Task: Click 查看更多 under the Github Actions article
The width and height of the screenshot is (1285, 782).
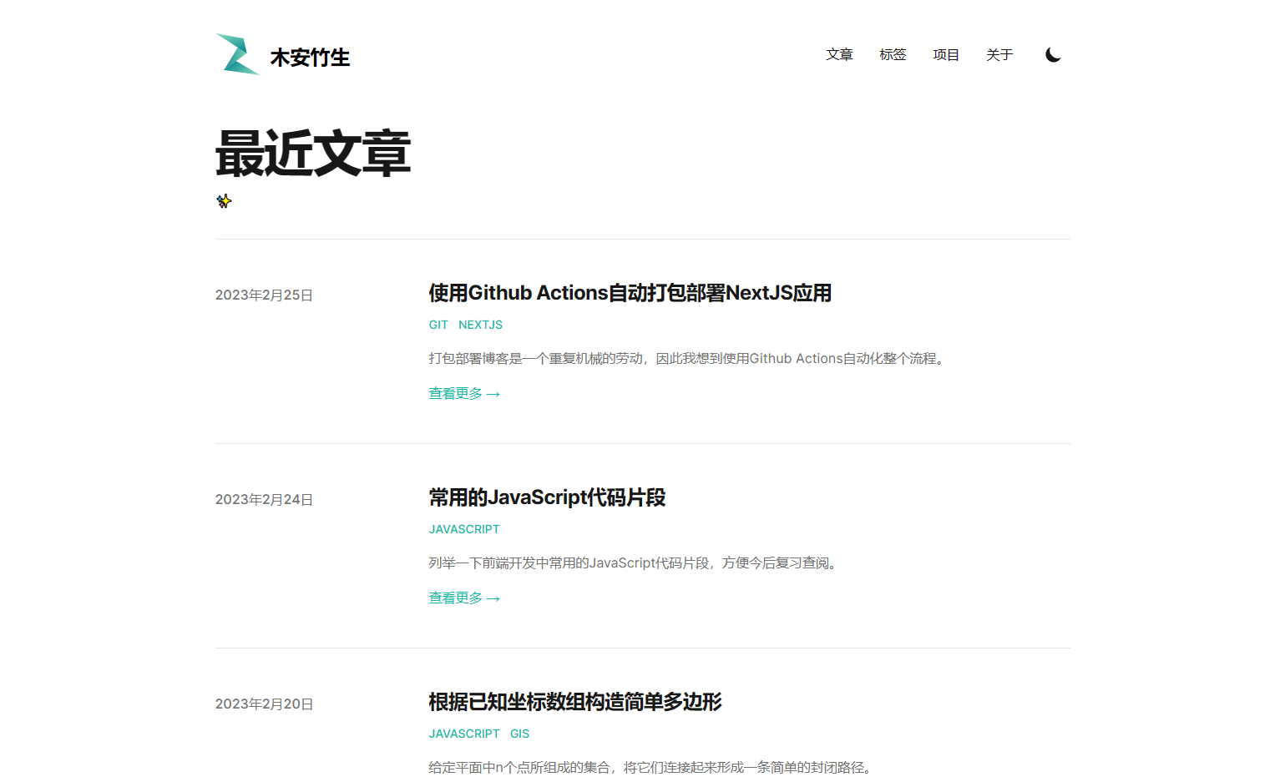Action: (x=463, y=394)
